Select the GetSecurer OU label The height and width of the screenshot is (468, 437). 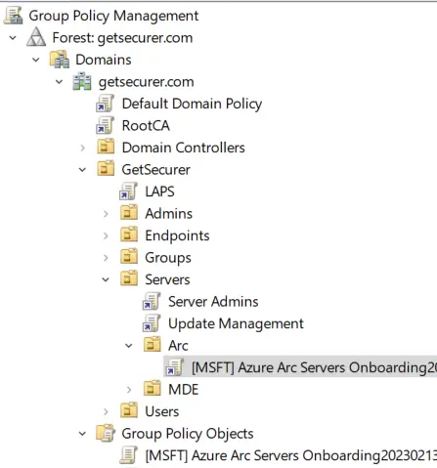tap(156, 170)
